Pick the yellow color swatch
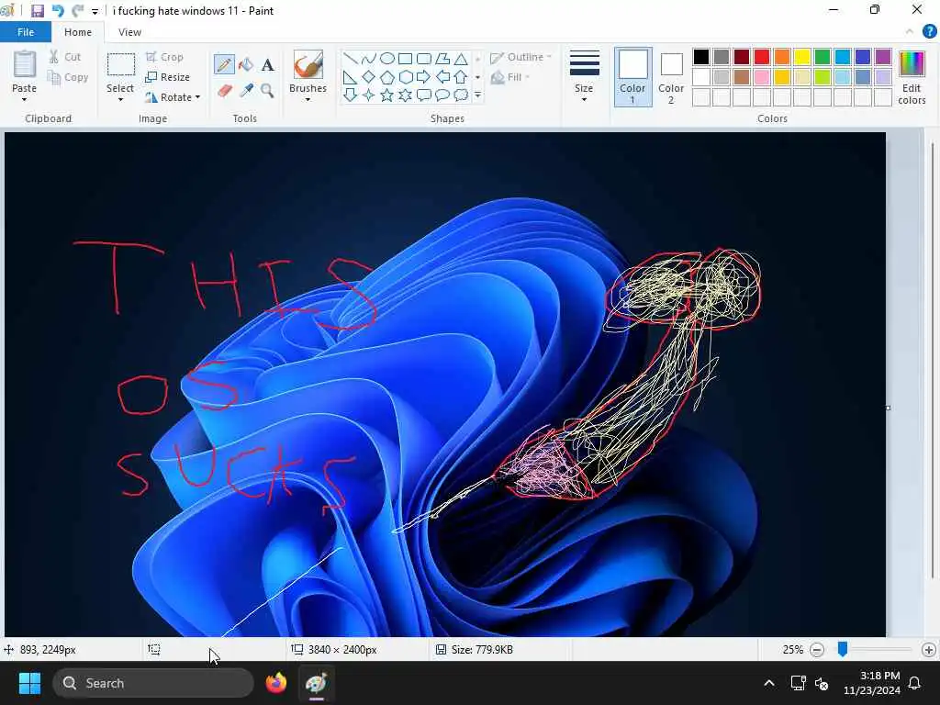Image resolution: width=940 pixels, height=705 pixels. 802,57
